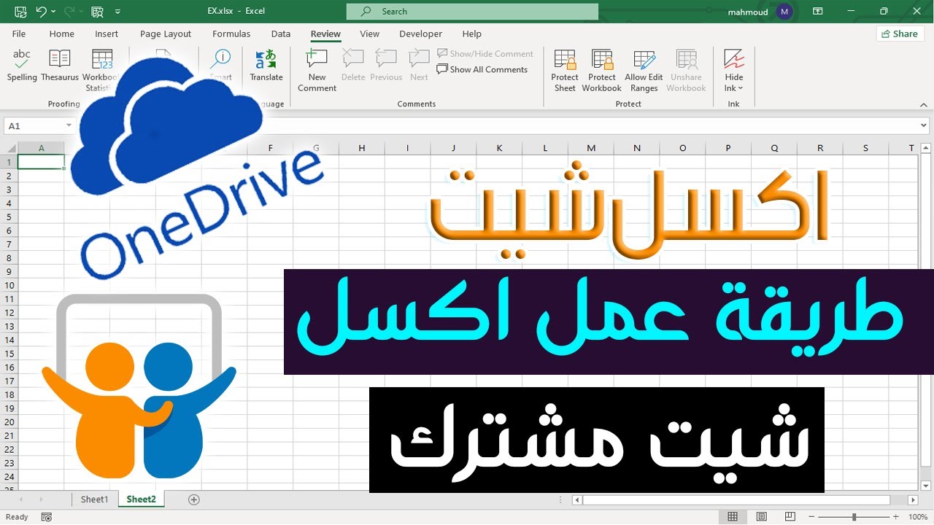Switch to the Sheet1 tab

94,499
